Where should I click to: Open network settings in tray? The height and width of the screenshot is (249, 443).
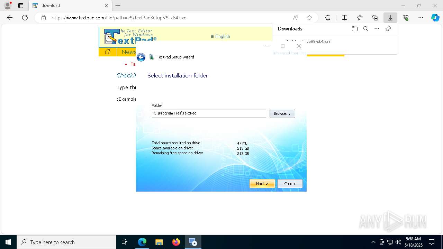390,242
